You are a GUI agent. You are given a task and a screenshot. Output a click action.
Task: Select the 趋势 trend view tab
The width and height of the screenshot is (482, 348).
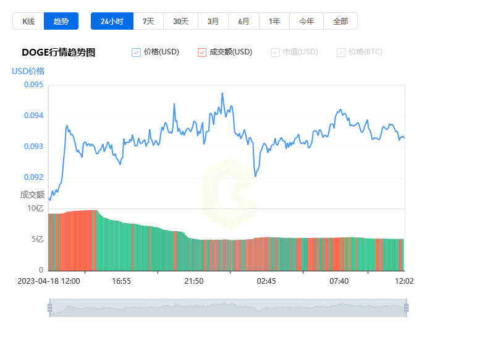pos(61,21)
